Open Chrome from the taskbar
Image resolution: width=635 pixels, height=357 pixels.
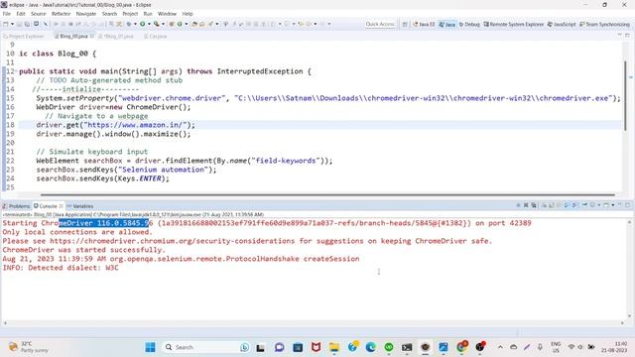pyautogui.click(x=461, y=347)
